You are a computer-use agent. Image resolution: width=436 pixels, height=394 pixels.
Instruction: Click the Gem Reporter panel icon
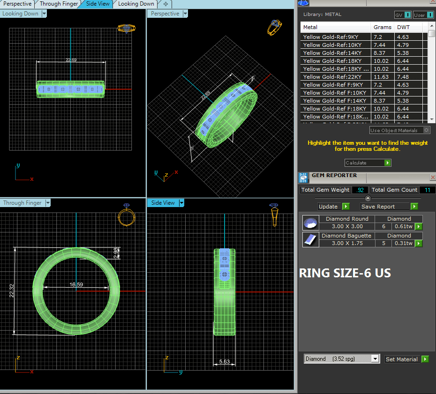tap(303, 177)
